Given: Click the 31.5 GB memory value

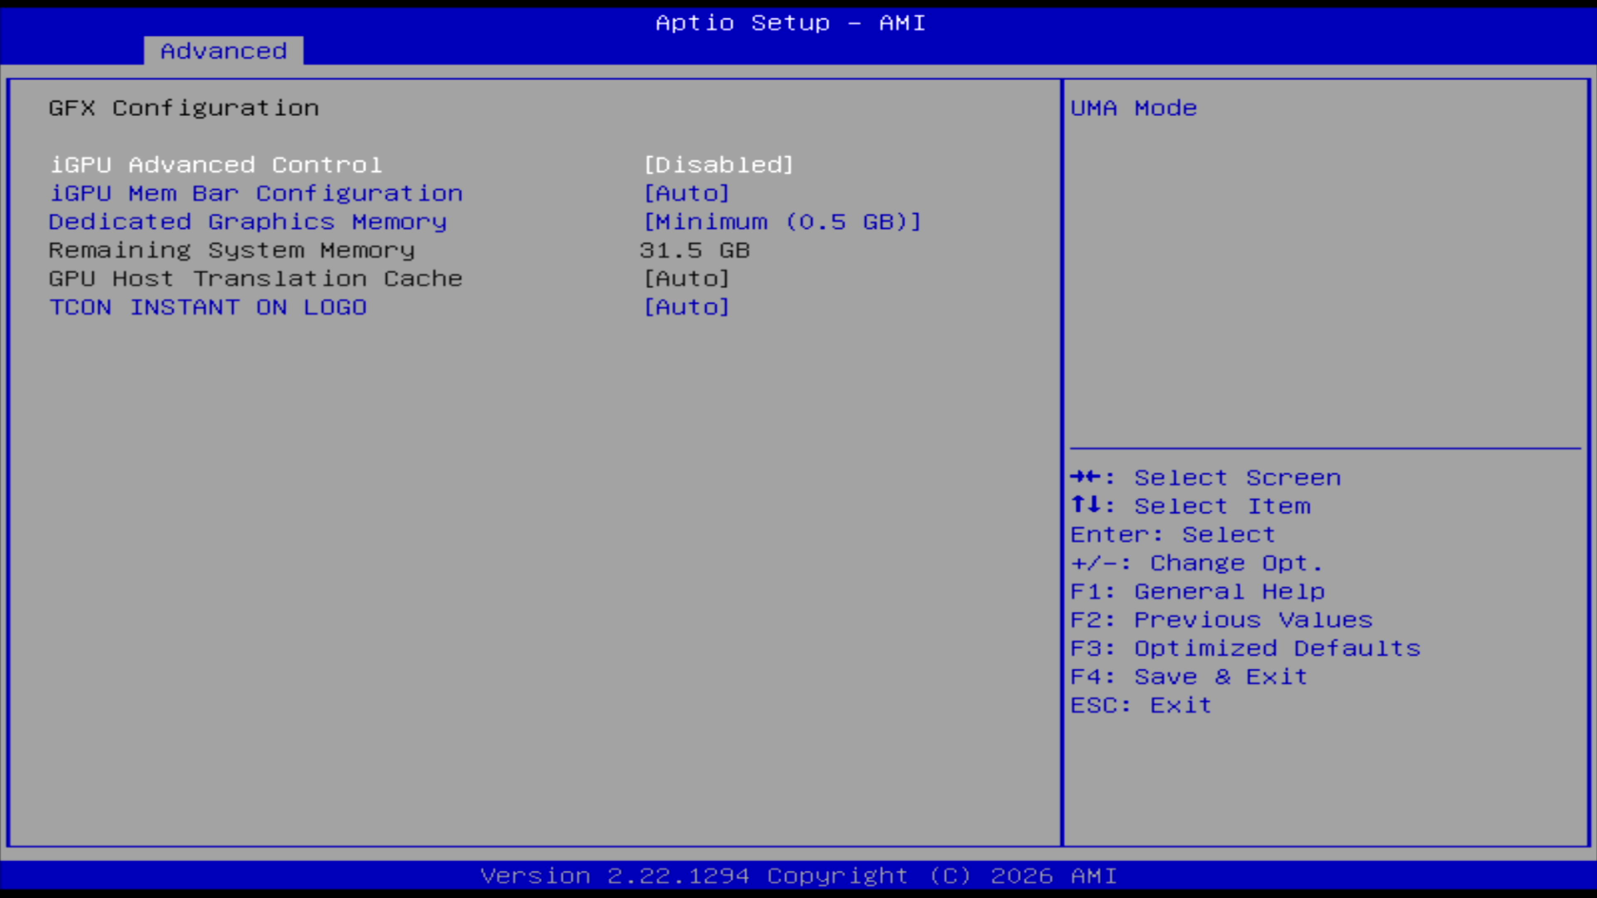Looking at the screenshot, I should coord(695,251).
